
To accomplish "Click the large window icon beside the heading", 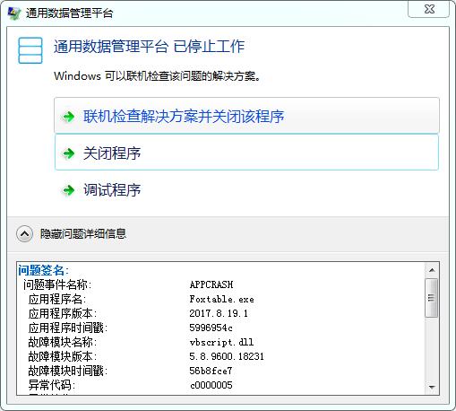I will click(x=30, y=50).
